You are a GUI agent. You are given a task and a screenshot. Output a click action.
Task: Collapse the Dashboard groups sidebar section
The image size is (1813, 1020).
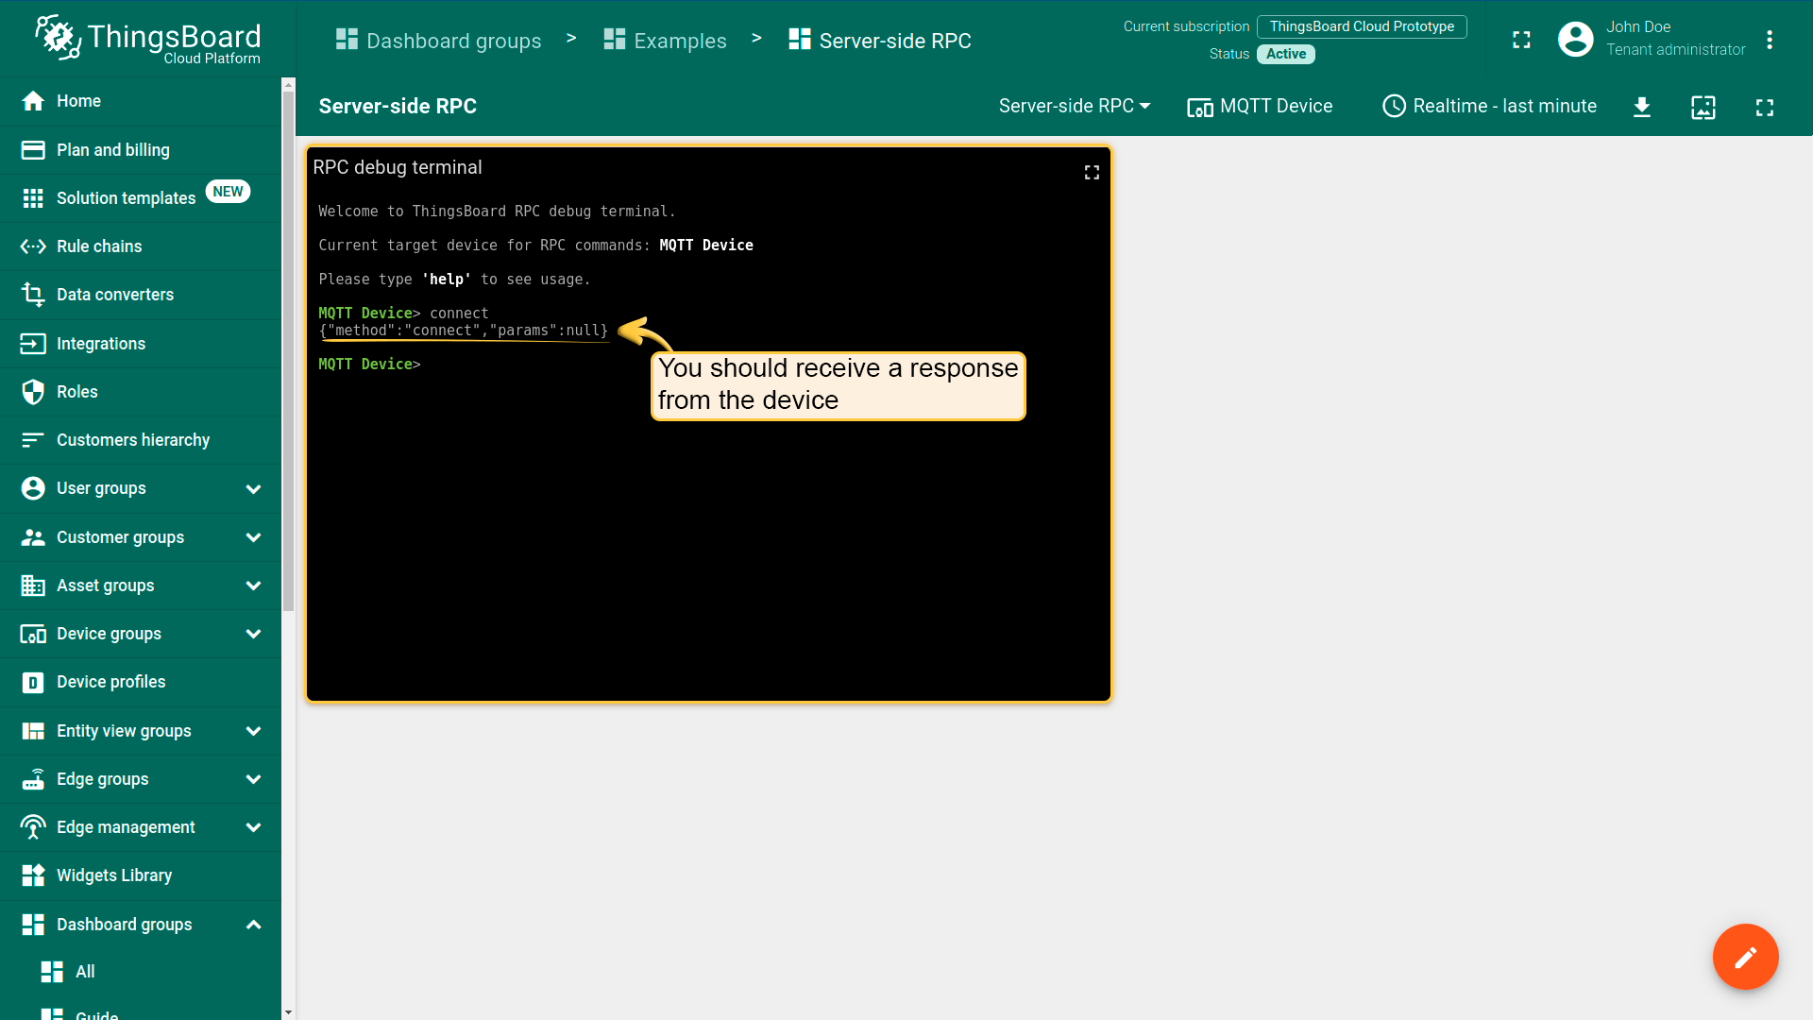click(x=253, y=925)
